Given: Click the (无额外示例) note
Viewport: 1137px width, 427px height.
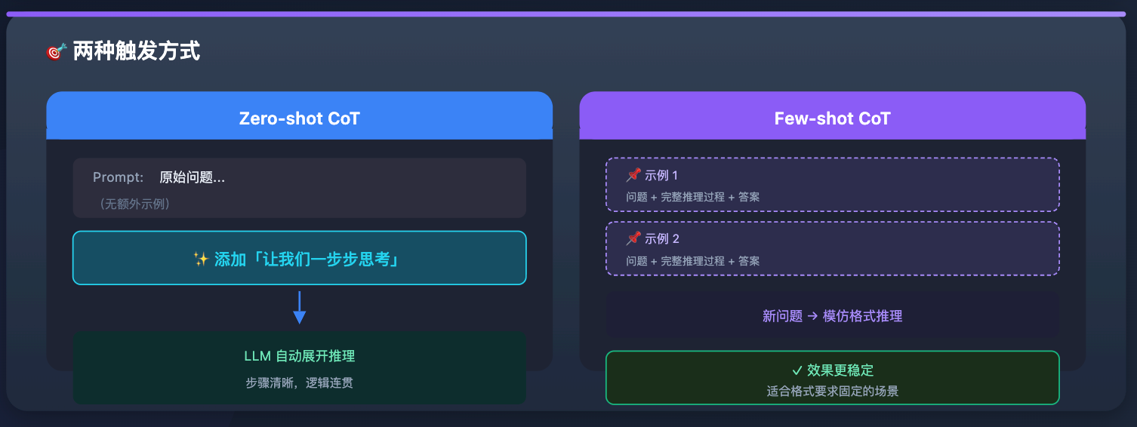Looking at the screenshot, I should [x=134, y=204].
